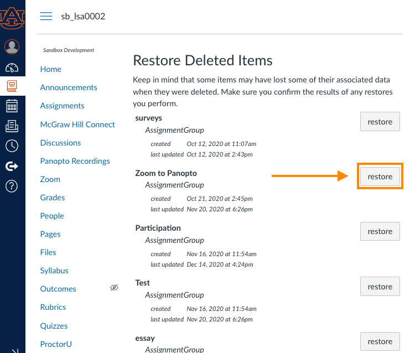Open the Help question mark icon
Screen dimensions: 410x353
pyautogui.click(x=12, y=186)
